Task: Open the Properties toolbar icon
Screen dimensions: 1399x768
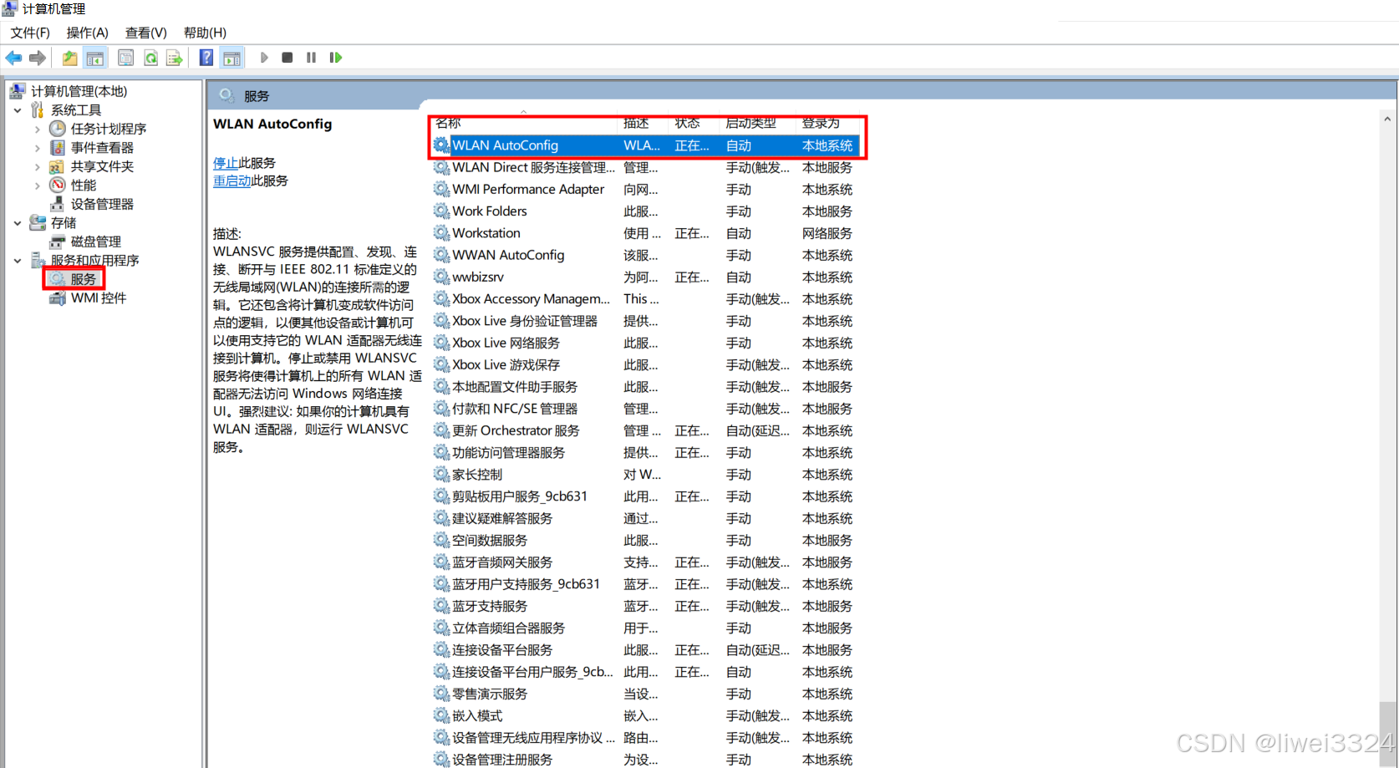Action: click(126, 58)
